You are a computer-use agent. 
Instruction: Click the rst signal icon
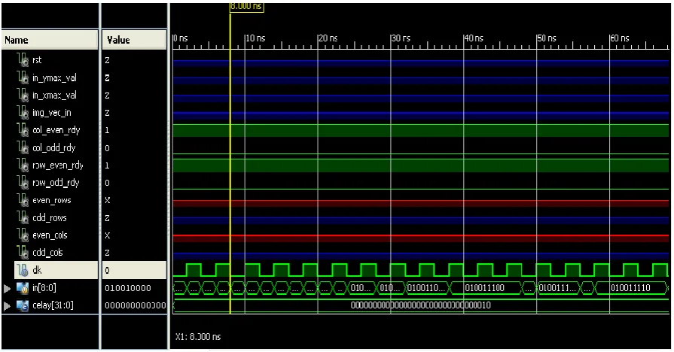pos(23,59)
